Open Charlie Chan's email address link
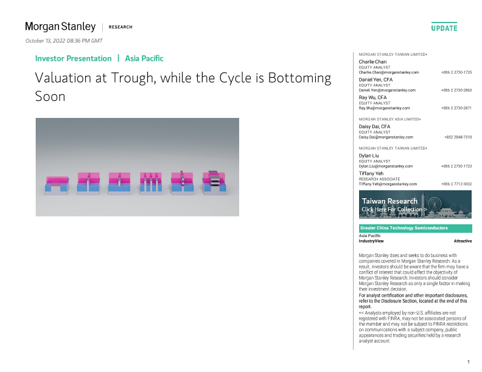482x372 pixels. tap(389, 72)
